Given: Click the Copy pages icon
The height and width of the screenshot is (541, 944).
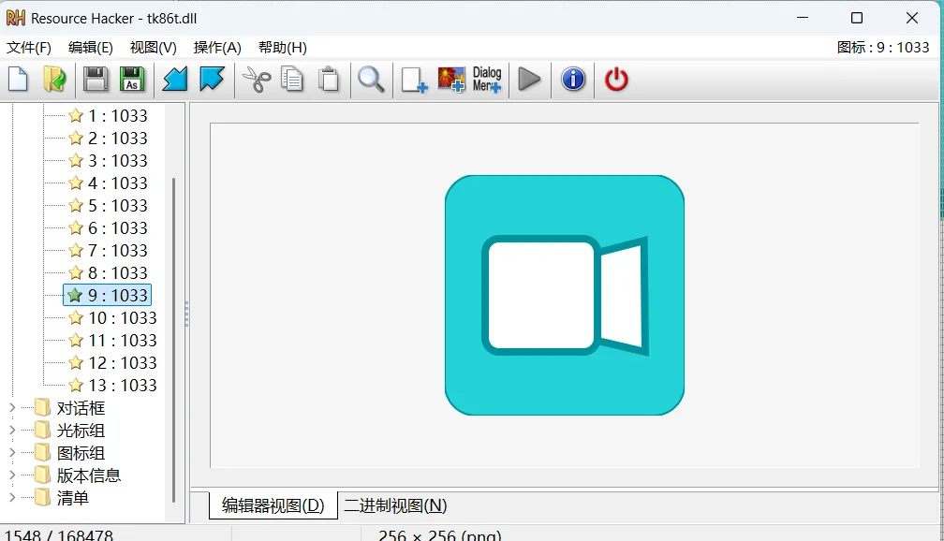Looking at the screenshot, I should click(292, 80).
